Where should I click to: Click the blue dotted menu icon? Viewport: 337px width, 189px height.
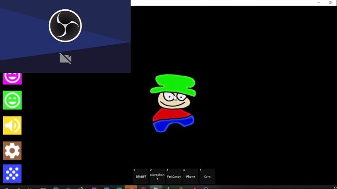(12, 174)
